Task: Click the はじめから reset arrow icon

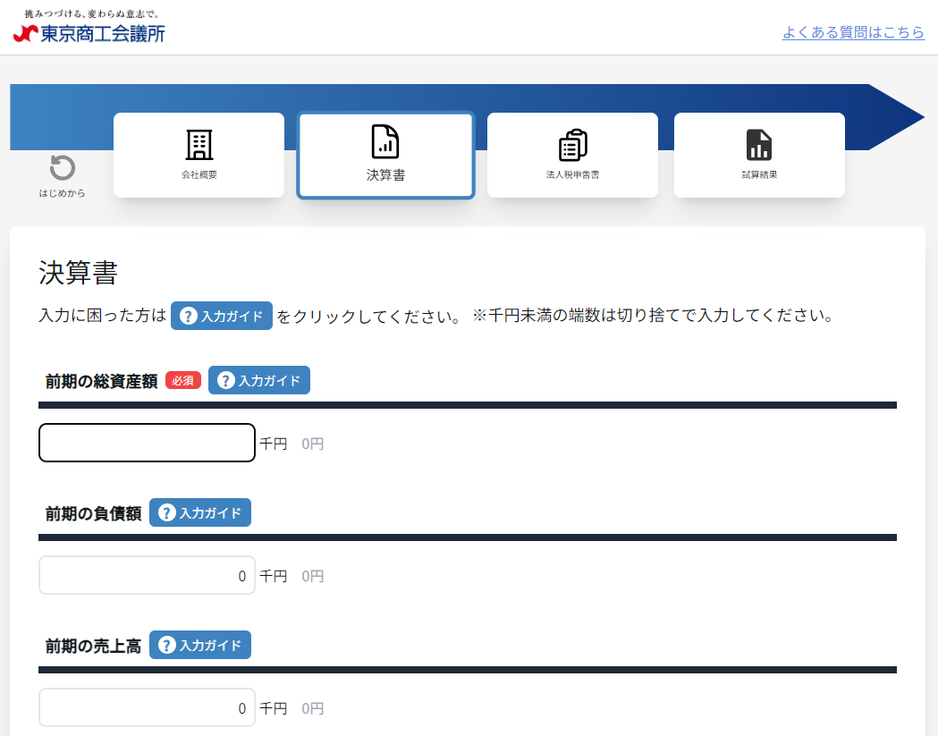Action: pyautogui.click(x=62, y=168)
